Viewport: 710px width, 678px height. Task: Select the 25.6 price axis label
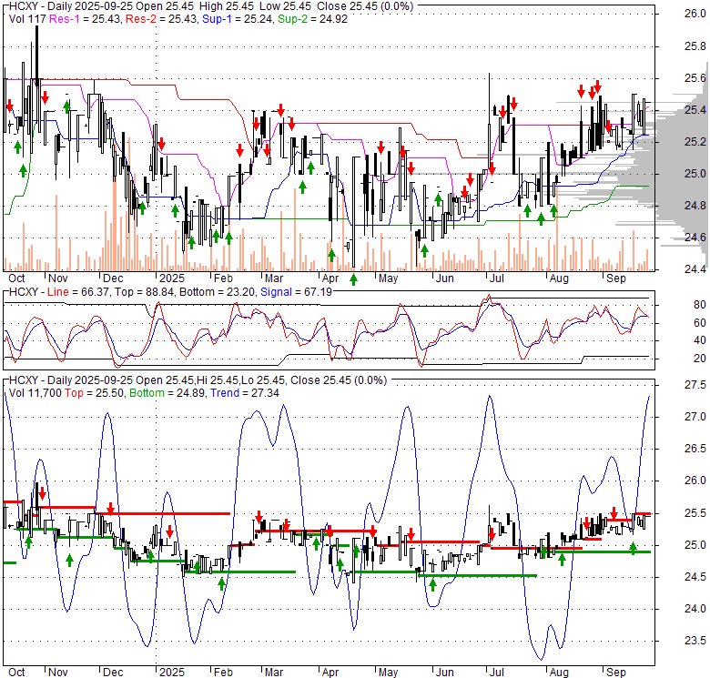(x=695, y=78)
